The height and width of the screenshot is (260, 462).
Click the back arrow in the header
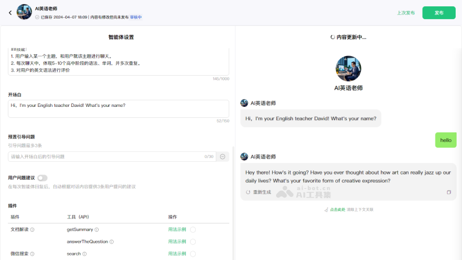(x=10, y=12)
